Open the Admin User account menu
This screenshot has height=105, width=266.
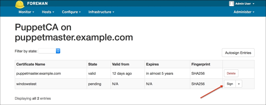pyautogui.click(x=242, y=3)
